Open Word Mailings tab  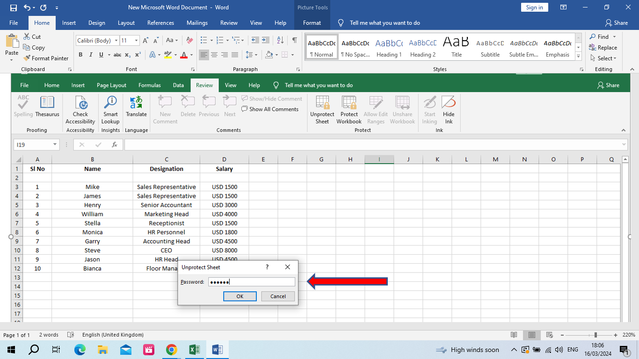coord(197,23)
